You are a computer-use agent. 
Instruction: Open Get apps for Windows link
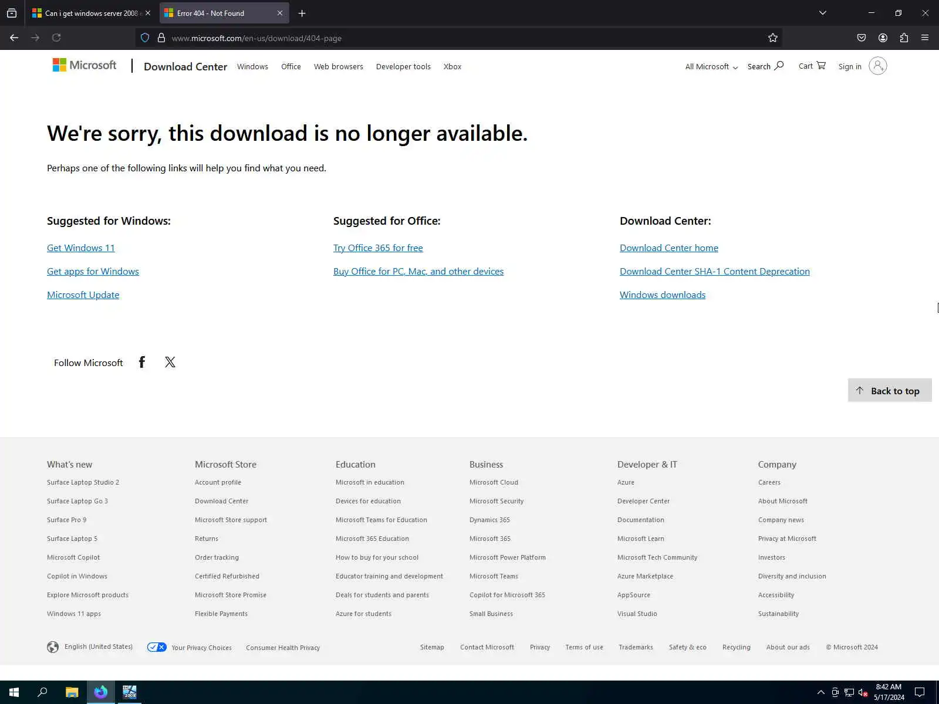pyautogui.click(x=93, y=271)
